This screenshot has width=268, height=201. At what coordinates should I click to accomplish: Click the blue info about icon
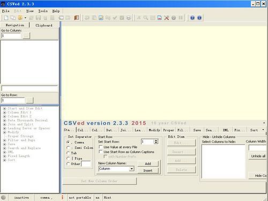(199, 18)
